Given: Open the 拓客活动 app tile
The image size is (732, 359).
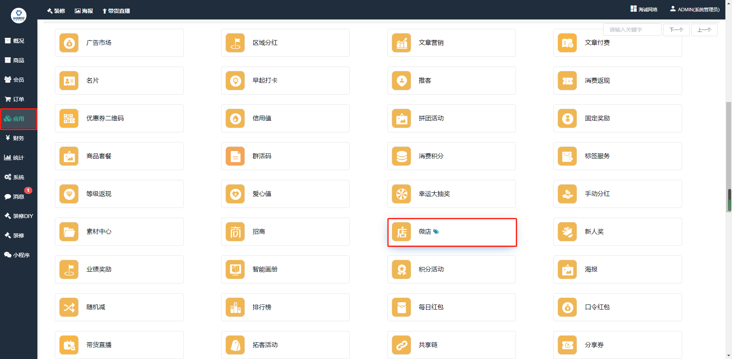Looking at the screenshot, I should pos(285,345).
